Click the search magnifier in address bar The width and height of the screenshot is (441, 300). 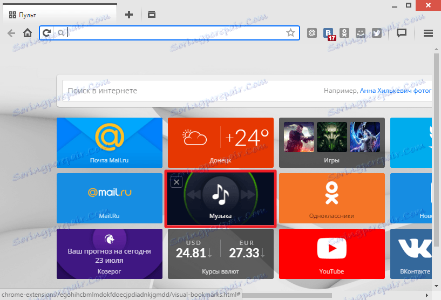[x=61, y=33]
